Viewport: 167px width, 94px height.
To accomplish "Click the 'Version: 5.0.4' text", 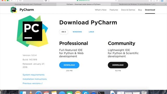I will click(29, 55).
